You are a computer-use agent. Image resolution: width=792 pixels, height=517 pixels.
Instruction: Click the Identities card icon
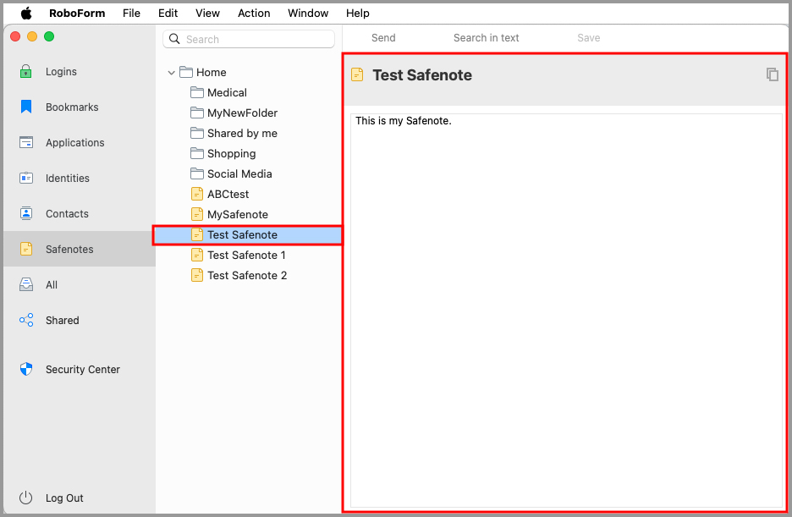[x=25, y=178]
